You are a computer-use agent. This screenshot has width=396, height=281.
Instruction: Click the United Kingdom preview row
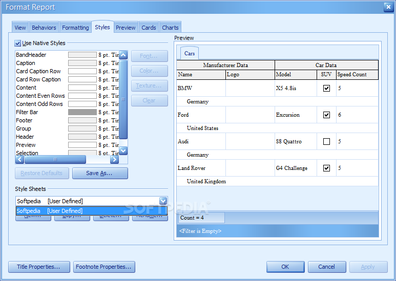click(278, 181)
